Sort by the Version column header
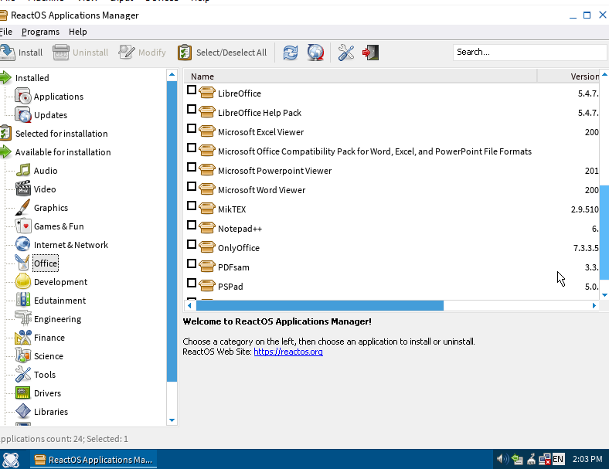The image size is (609, 469). pyautogui.click(x=569, y=76)
